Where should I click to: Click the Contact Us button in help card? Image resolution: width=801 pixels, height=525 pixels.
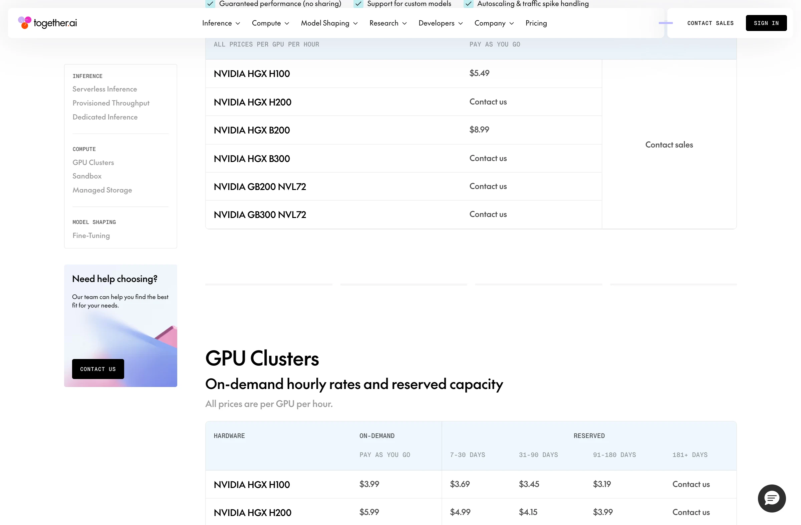(98, 369)
